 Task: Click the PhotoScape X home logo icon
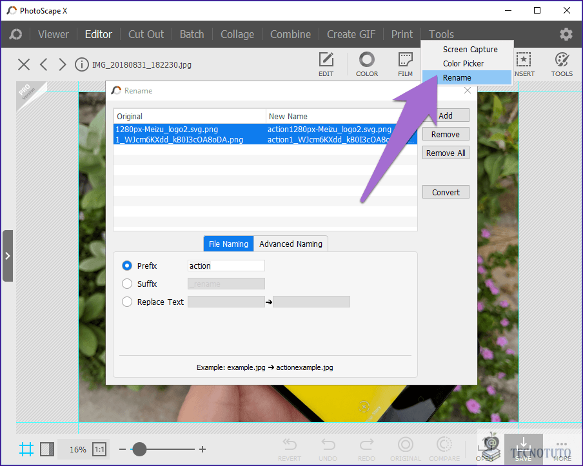[x=15, y=34]
